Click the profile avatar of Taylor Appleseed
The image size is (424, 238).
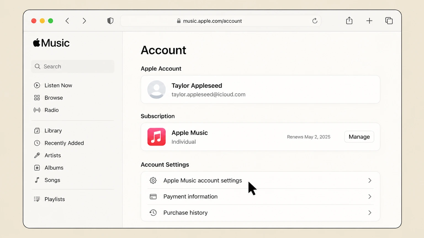(x=157, y=90)
